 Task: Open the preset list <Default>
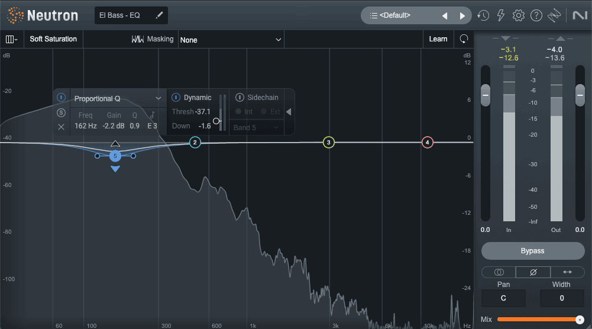[x=395, y=15]
